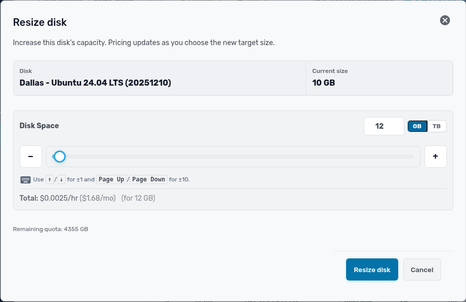This screenshot has width=466, height=302.
Task: Click the "Increase this disk's capacity" description
Action: coord(144,43)
